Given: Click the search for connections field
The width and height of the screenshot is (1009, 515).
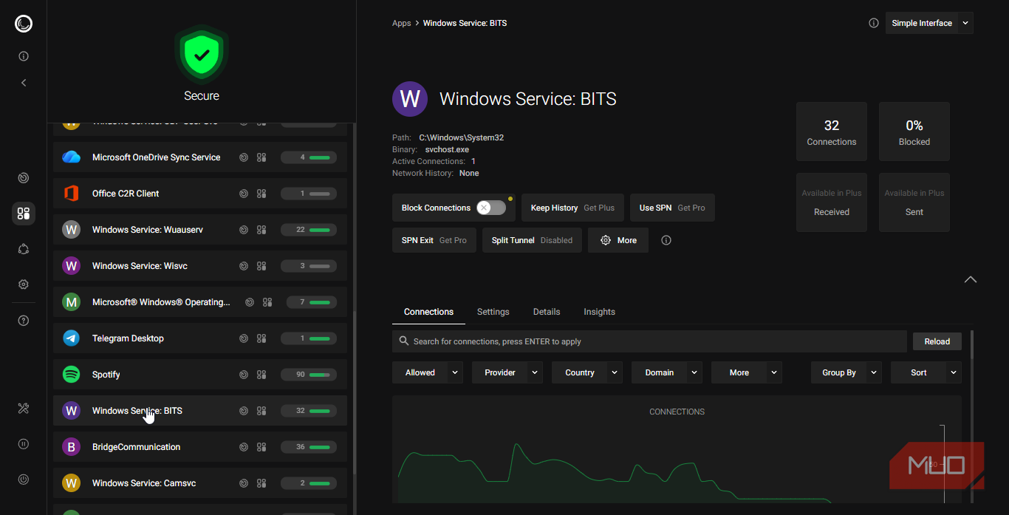Looking at the screenshot, I should 649,341.
